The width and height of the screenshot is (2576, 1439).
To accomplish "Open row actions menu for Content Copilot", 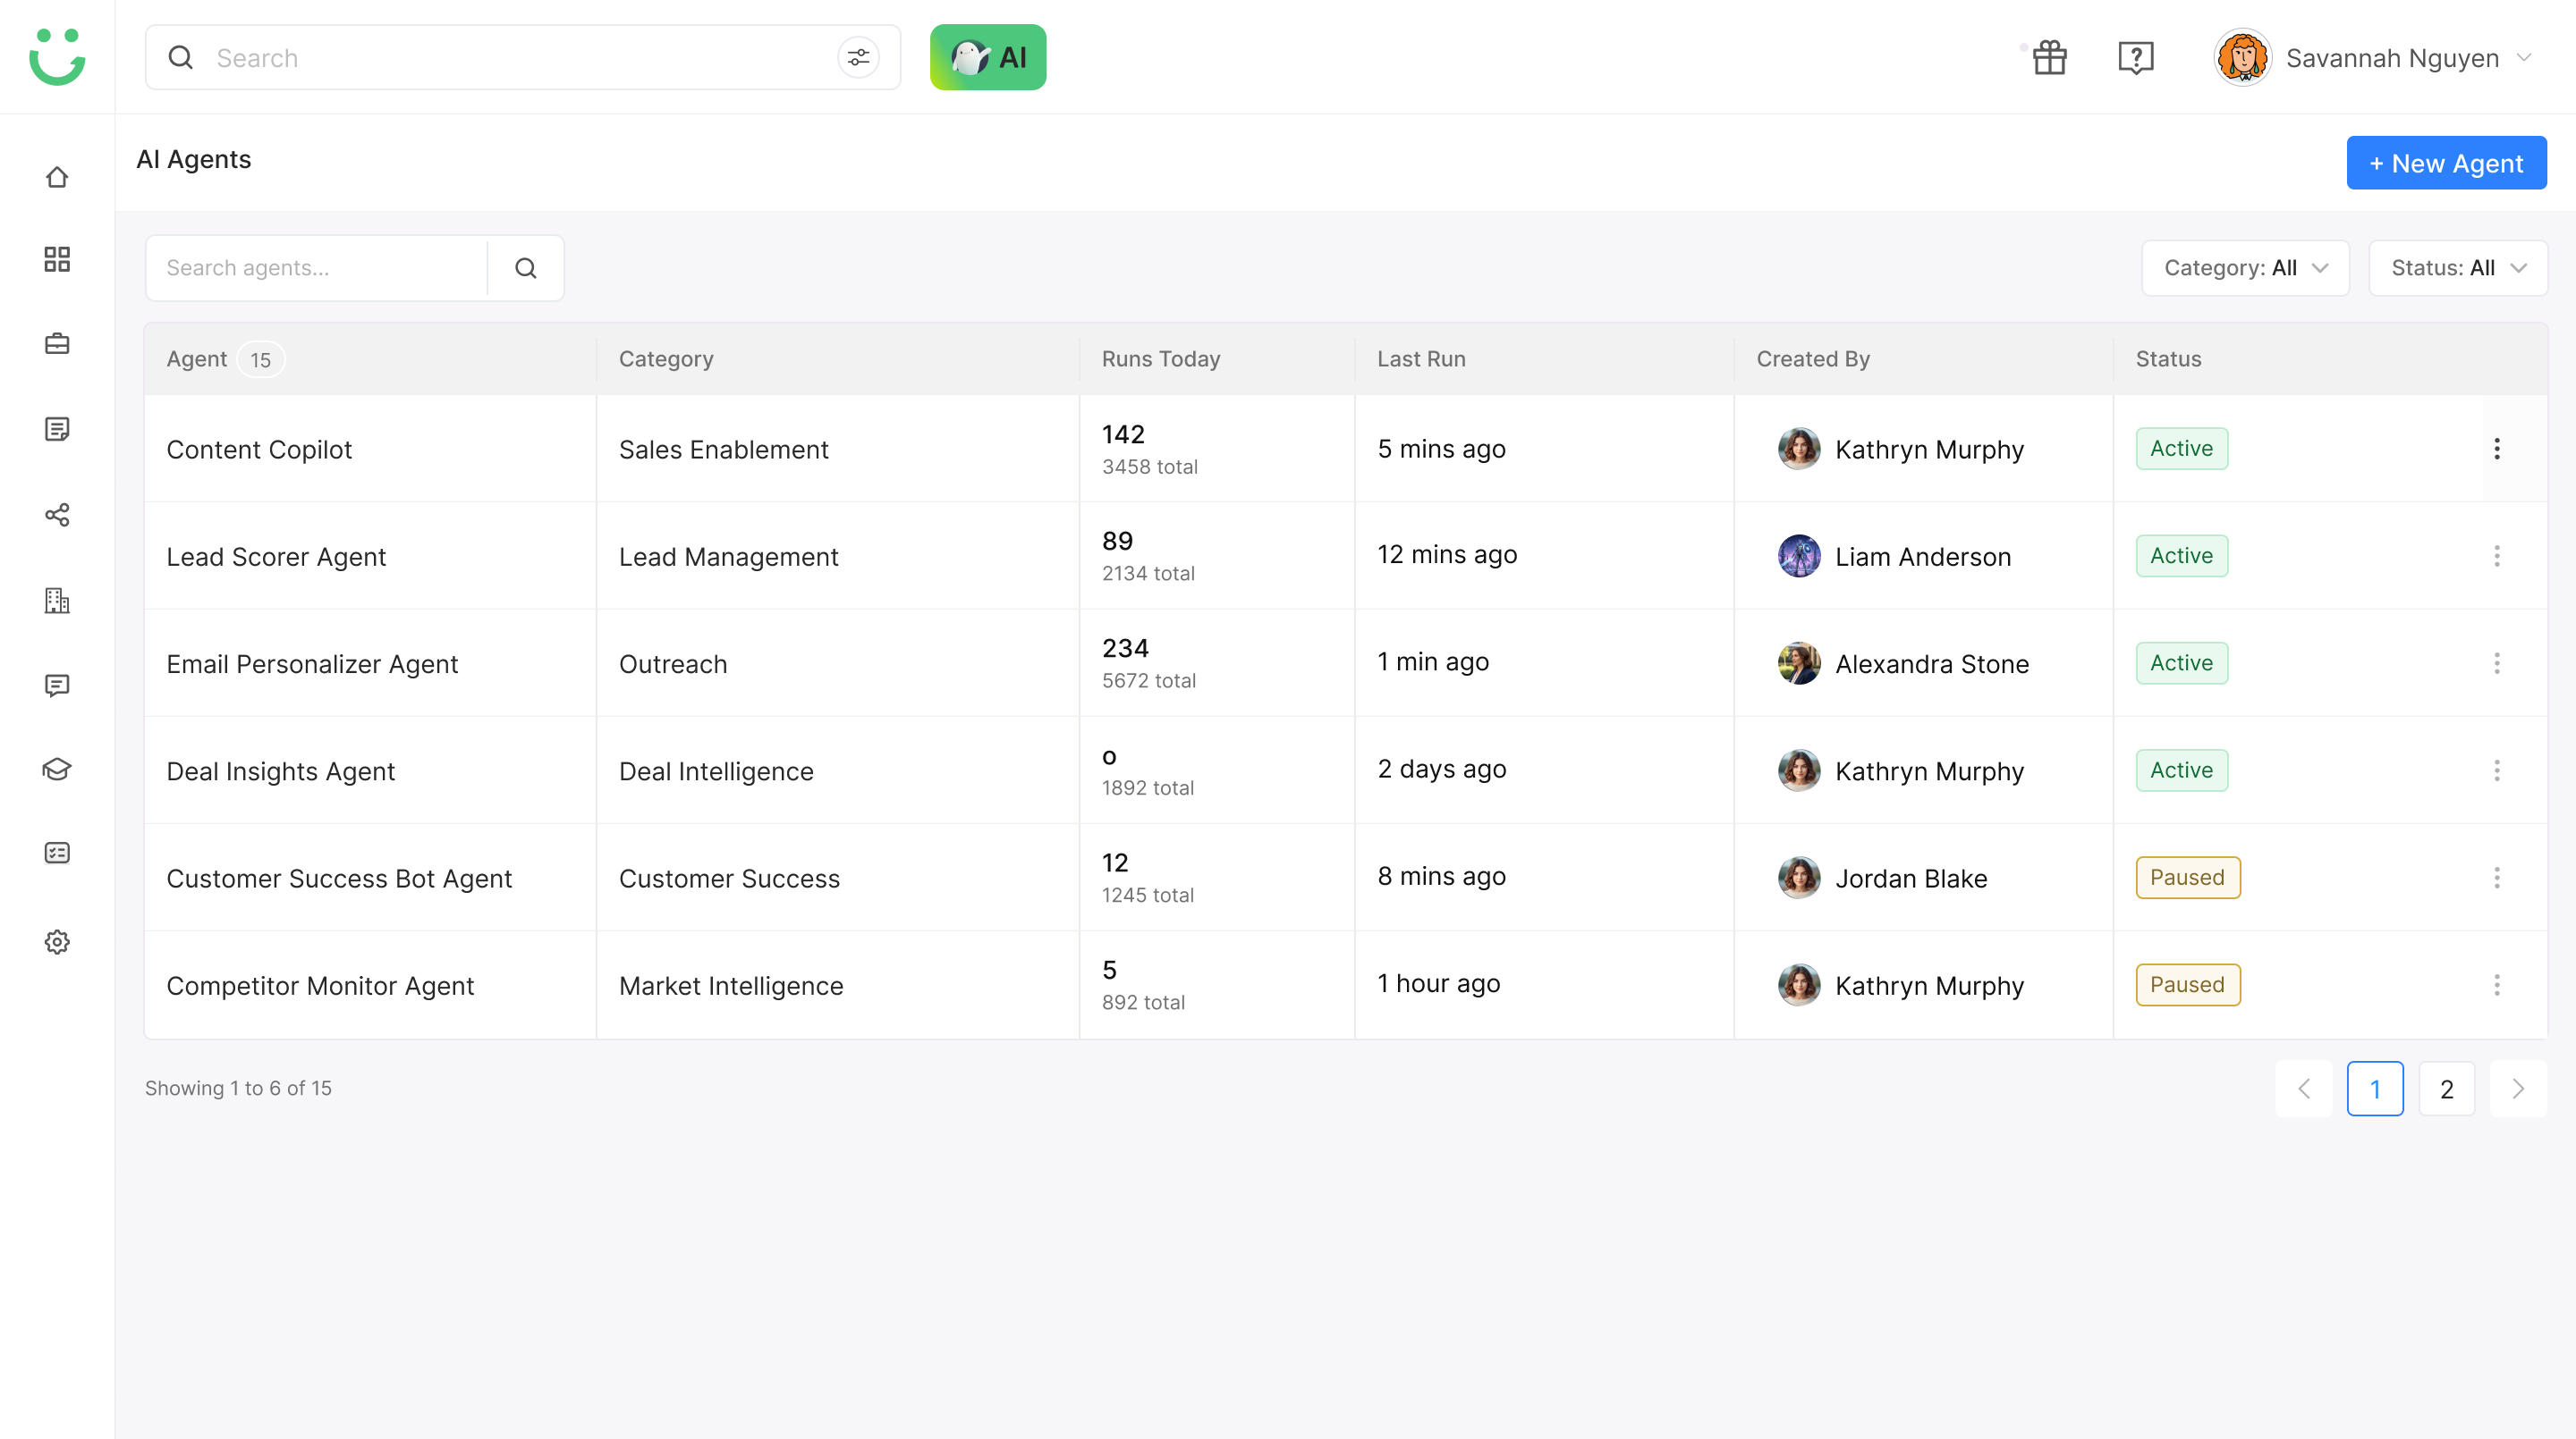I will point(2497,449).
